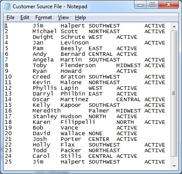Click WEST in Dwight Schrute's row
This screenshot has width=182, height=174.
[96, 37]
